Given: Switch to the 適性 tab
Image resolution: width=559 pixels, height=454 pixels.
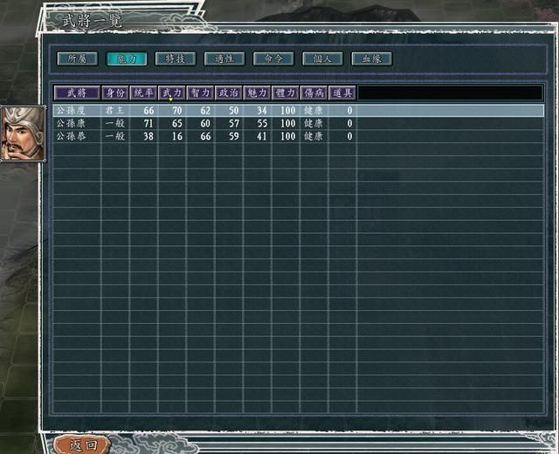Looking at the screenshot, I should (224, 58).
